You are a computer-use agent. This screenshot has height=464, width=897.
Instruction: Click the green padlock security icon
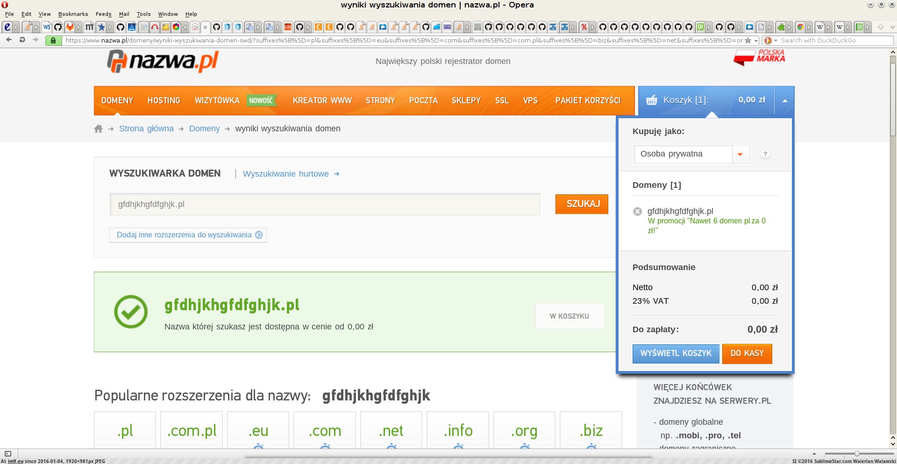(x=53, y=41)
